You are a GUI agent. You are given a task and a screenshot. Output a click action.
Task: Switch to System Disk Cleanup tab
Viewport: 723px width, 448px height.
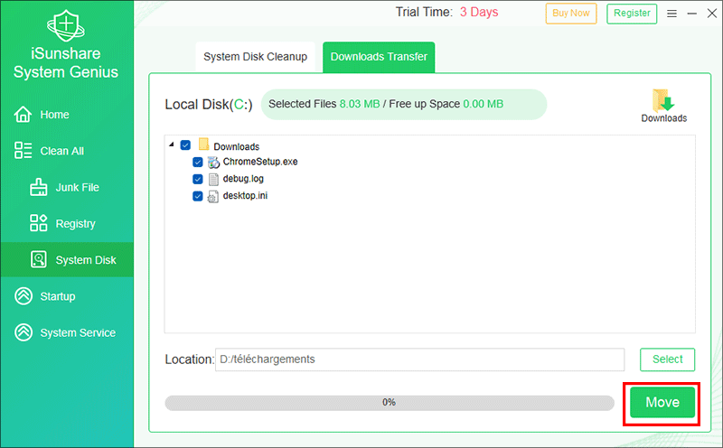coord(255,57)
